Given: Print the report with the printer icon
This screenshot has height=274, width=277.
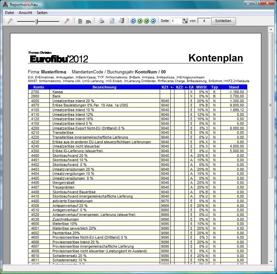Looking at the screenshot, I should click(x=101, y=21).
